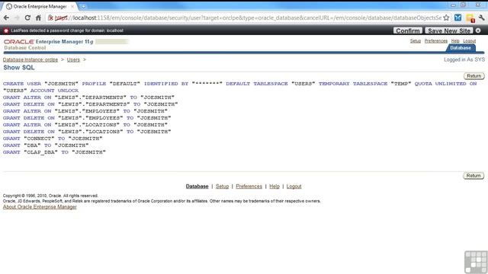The image size is (488, 274).
Task: Click the GRANT "DBA" TO "JOESMITH" line
Action: pyautogui.click(x=46, y=145)
